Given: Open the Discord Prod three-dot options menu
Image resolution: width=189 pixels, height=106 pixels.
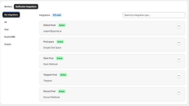Looking at the screenshot, I should coord(179,92).
